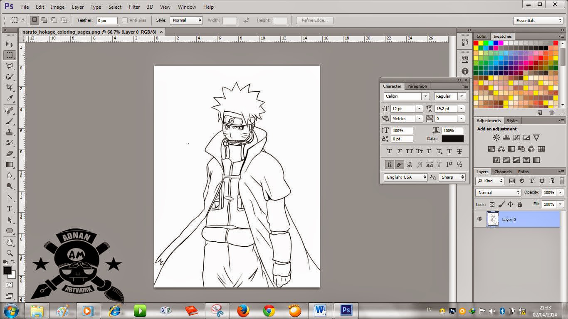Select the Brush tool
Screen dimensions: 568x319
[x=9, y=121]
